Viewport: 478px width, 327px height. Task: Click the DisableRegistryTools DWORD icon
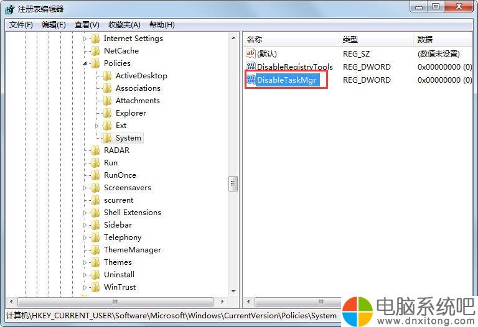pyautogui.click(x=251, y=67)
